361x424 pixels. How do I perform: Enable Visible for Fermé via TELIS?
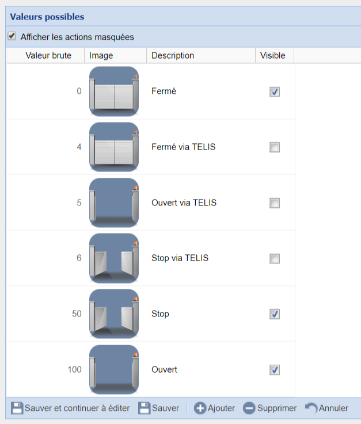click(275, 147)
